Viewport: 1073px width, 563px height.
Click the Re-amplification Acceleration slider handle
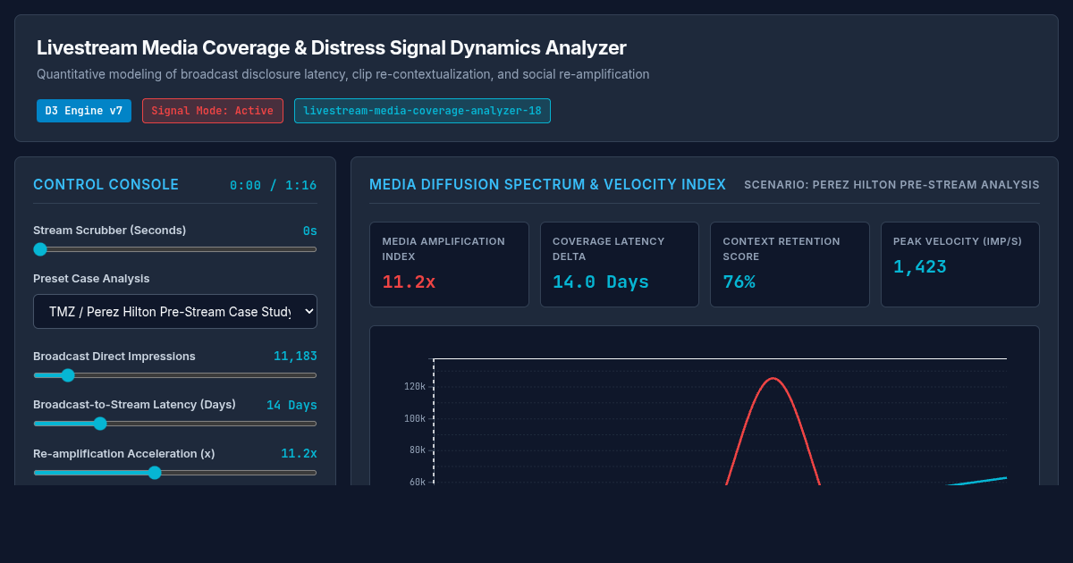tap(155, 473)
